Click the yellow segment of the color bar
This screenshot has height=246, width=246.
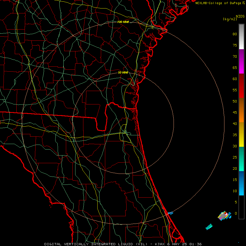(x=241, y=134)
